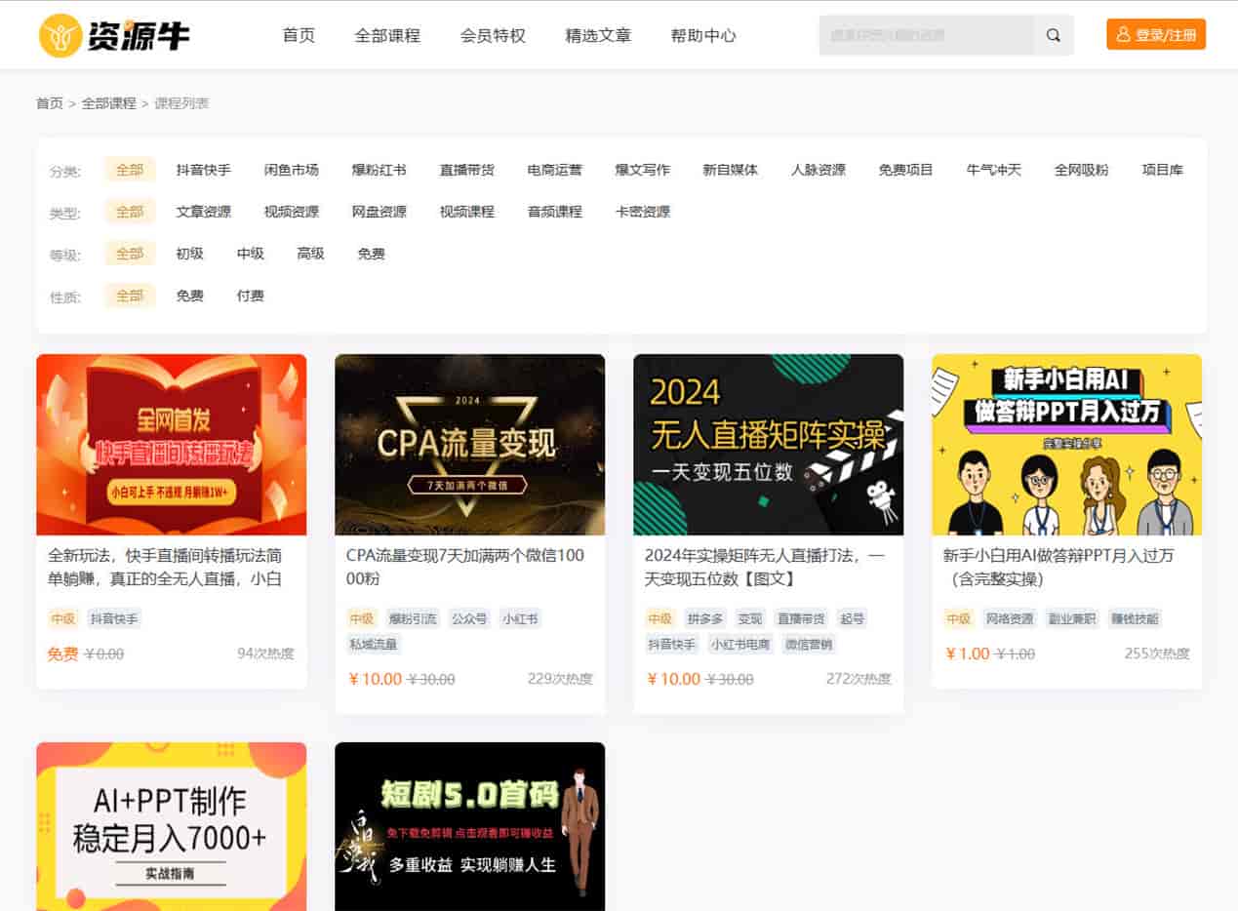
Task: Open the 短剧5.0首码 course thumbnail
Action: tap(469, 826)
